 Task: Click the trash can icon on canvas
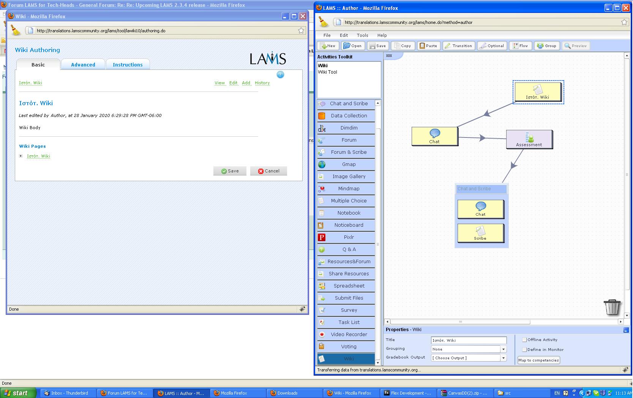click(x=612, y=307)
